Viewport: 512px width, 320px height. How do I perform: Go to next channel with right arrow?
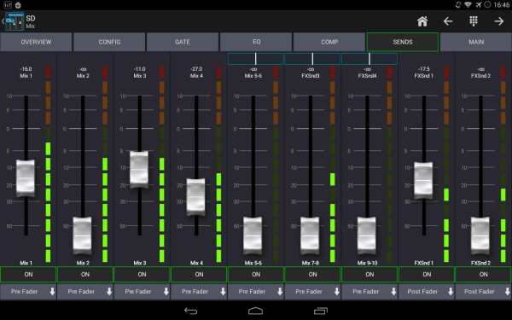point(499,21)
